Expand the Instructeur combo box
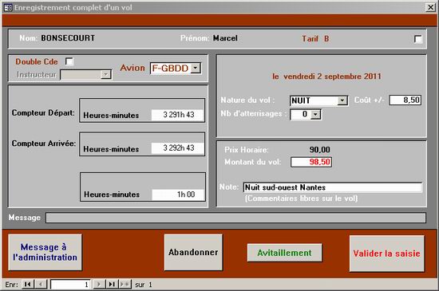439x291 pixels. (x=105, y=74)
